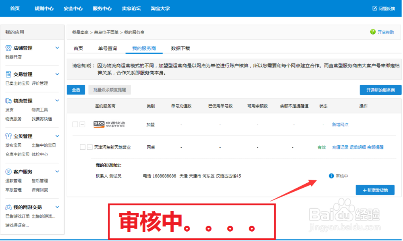Switch to the 首页 tab below breadcrumb

pyautogui.click(x=78, y=48)
